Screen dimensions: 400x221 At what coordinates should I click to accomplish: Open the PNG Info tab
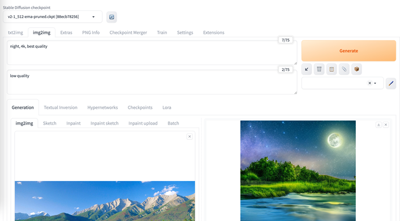(x=91, y=33)
